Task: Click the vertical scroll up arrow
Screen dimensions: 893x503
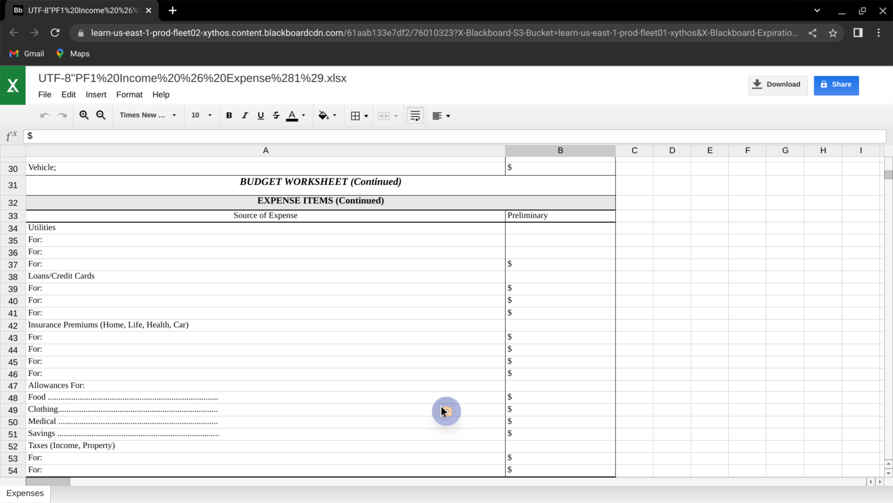Action: (x=888, y=464)
